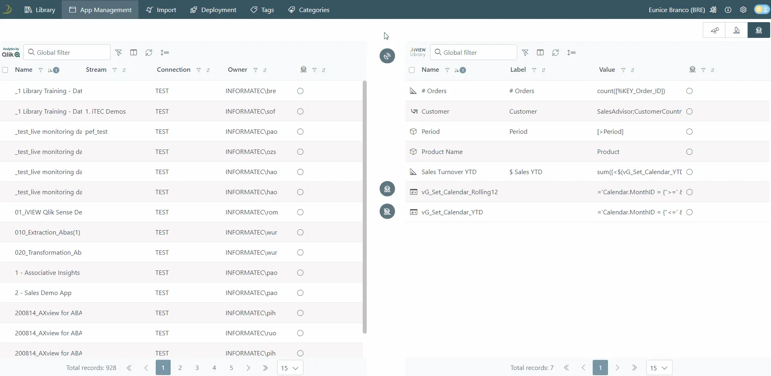Clear filters in Qlik apps table
The width and height of the screenshot is (771, 376).
coord(118,52)
